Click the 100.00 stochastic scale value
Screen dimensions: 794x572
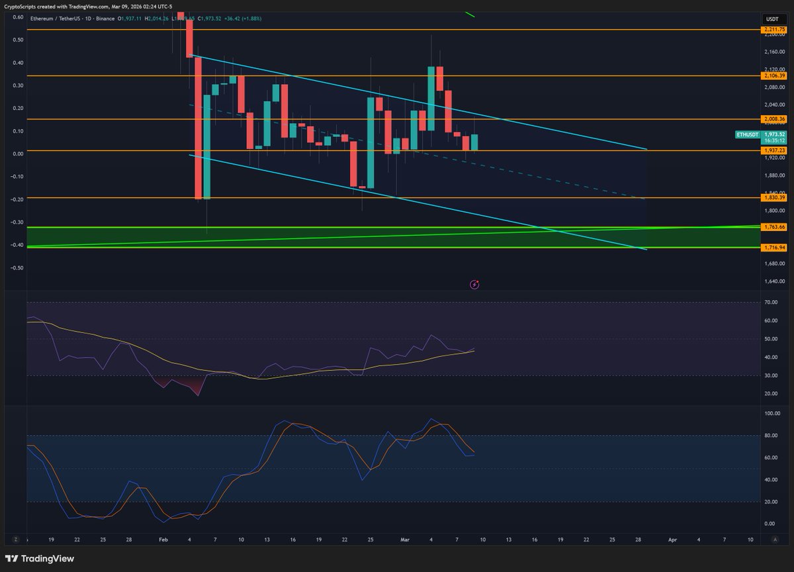point(772,413)
